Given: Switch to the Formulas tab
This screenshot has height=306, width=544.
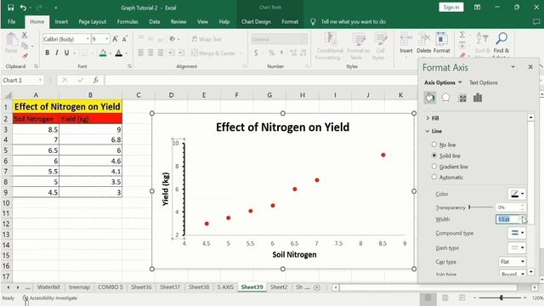Looking at the screenshot, I should [127, 21].
